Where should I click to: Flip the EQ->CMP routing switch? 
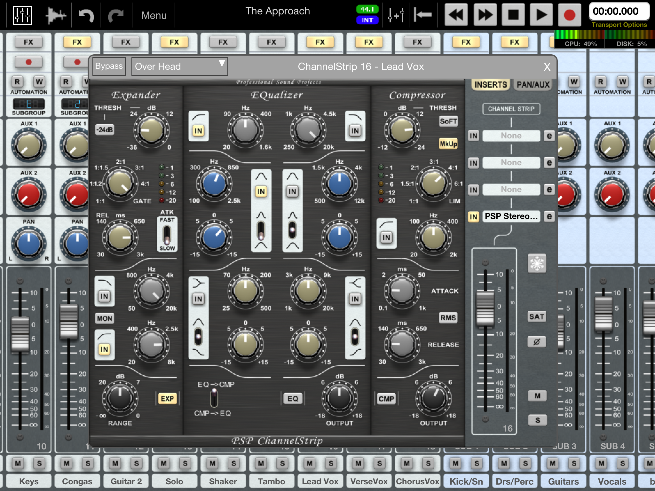click(214, 398)
